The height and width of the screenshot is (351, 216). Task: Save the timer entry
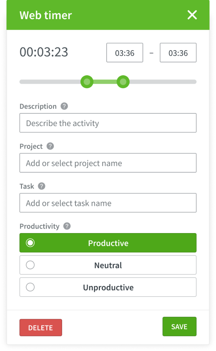[x=179, y=326]
